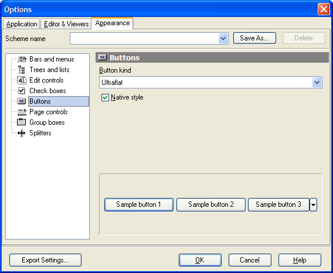Close the Options dialog window

pos(324,9)
